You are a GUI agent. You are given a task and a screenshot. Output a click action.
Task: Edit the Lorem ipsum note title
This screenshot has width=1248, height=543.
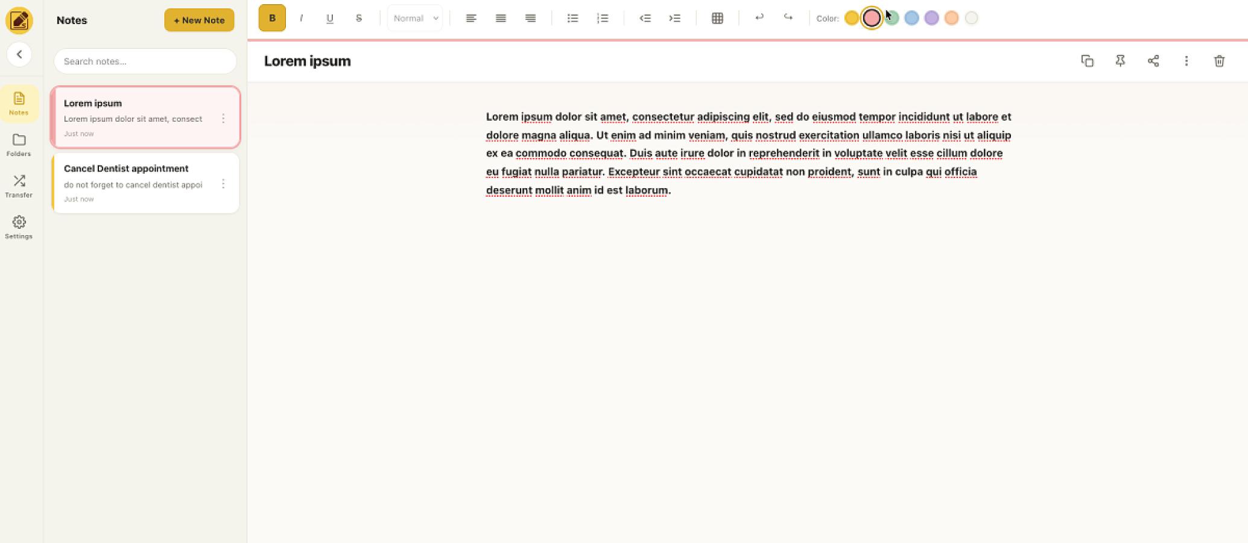[x=307, y=61]
